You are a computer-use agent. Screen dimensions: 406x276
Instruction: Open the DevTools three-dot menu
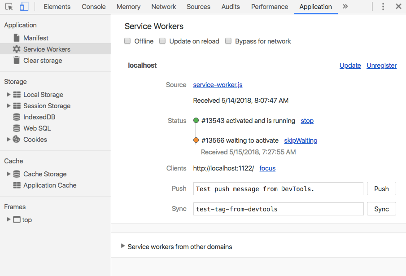pyautogui.click(x=383, y=6)
